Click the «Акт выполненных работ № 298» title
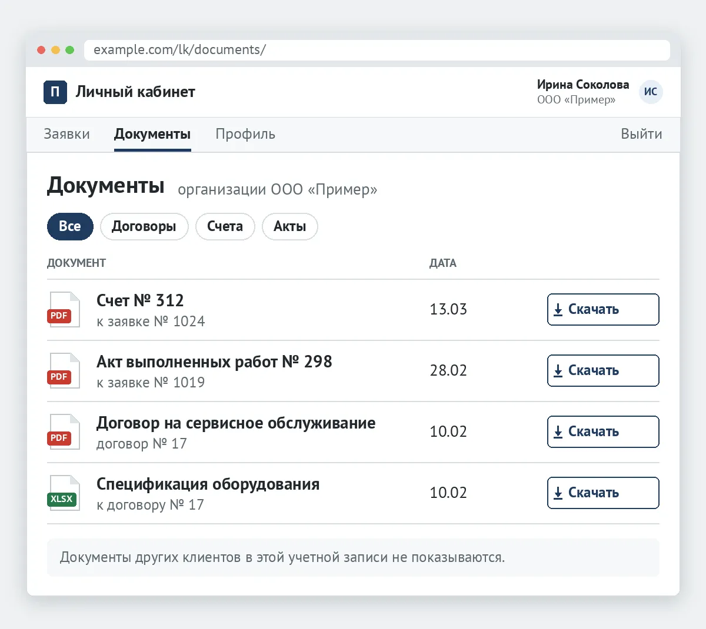Screen dimensions: 706x629 (214, 362)
